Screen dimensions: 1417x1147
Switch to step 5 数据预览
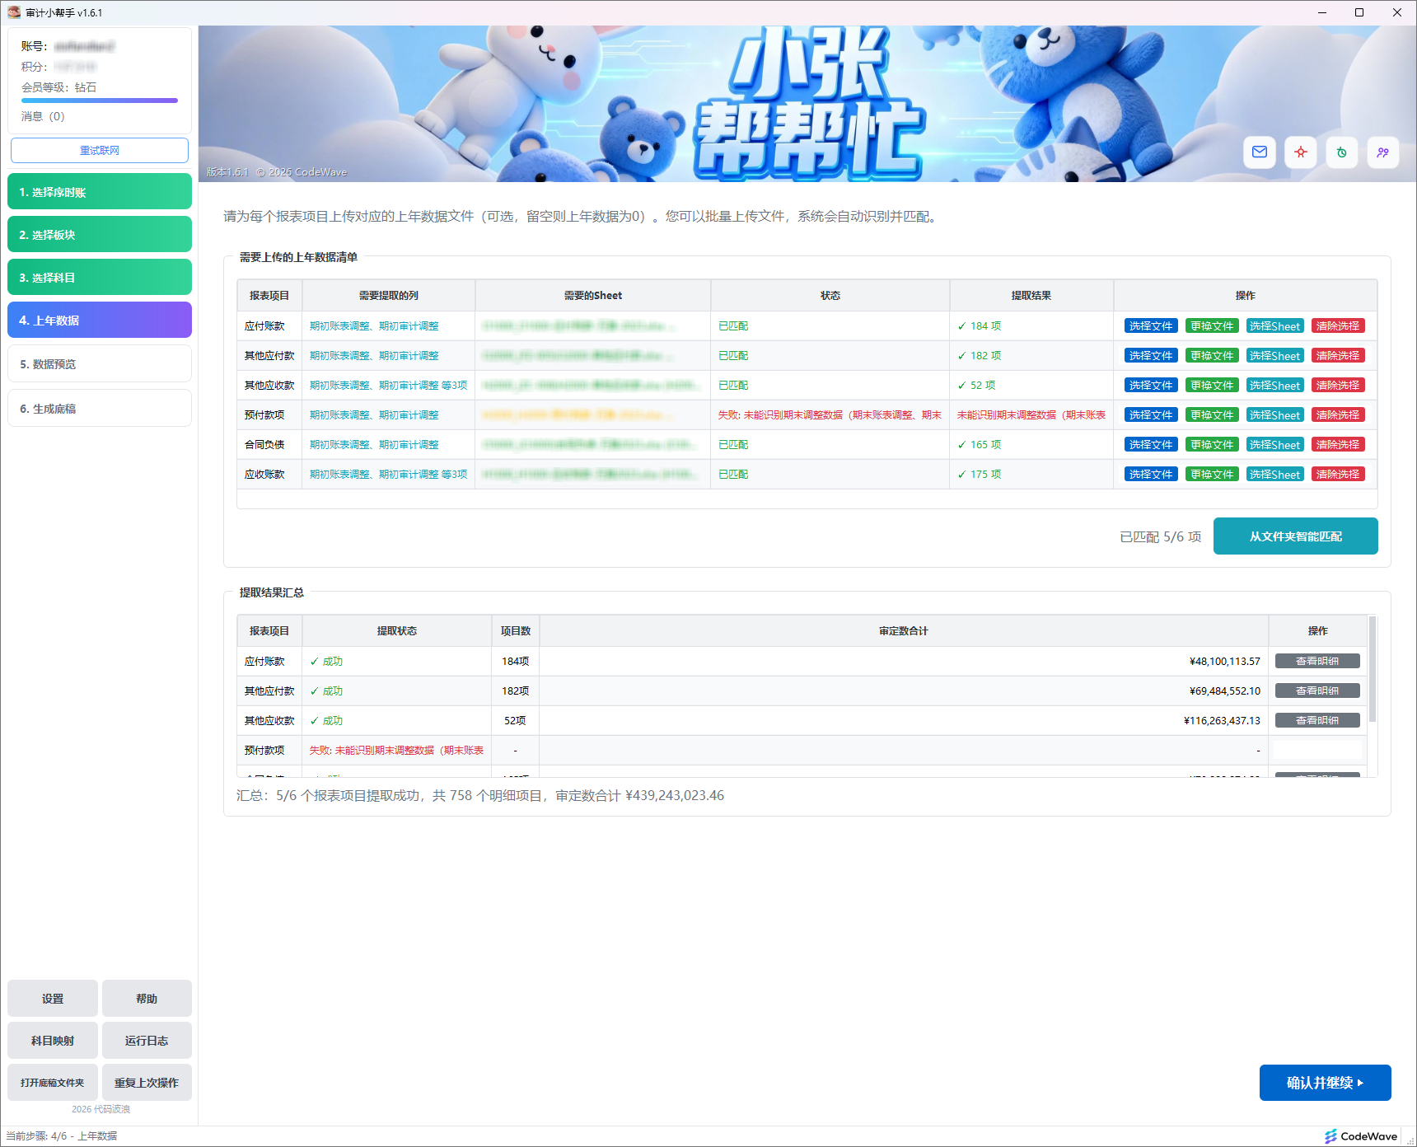point(100,363)
